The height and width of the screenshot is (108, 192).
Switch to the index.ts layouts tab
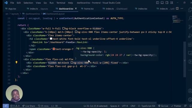[x=37, y=9]
